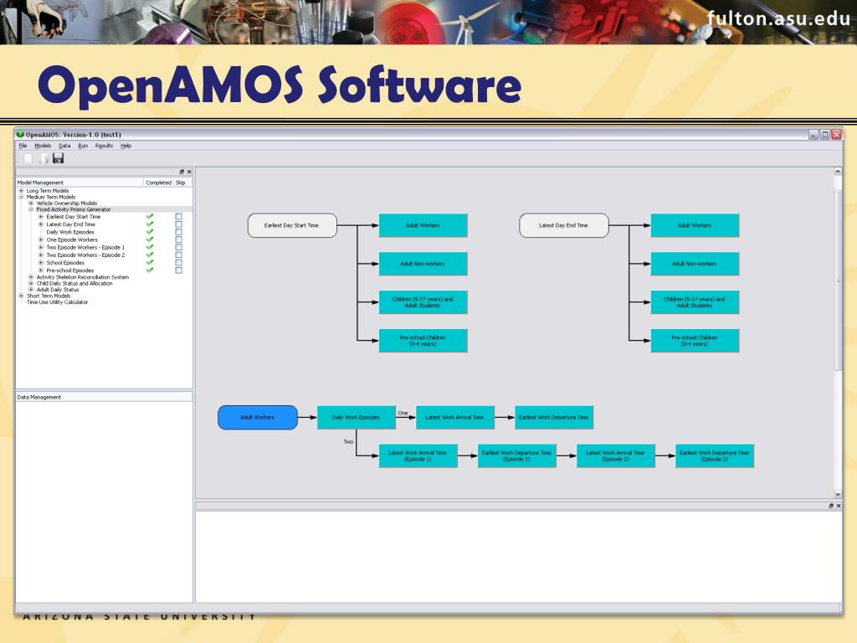Click Completed checkmark for Earliest Day Start Time
The image size is (857, 643).
point(150,217)
